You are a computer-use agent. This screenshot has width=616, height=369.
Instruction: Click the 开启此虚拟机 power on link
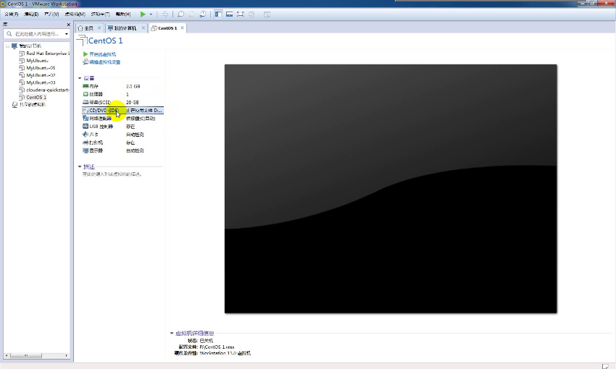[x=102, y=54]
